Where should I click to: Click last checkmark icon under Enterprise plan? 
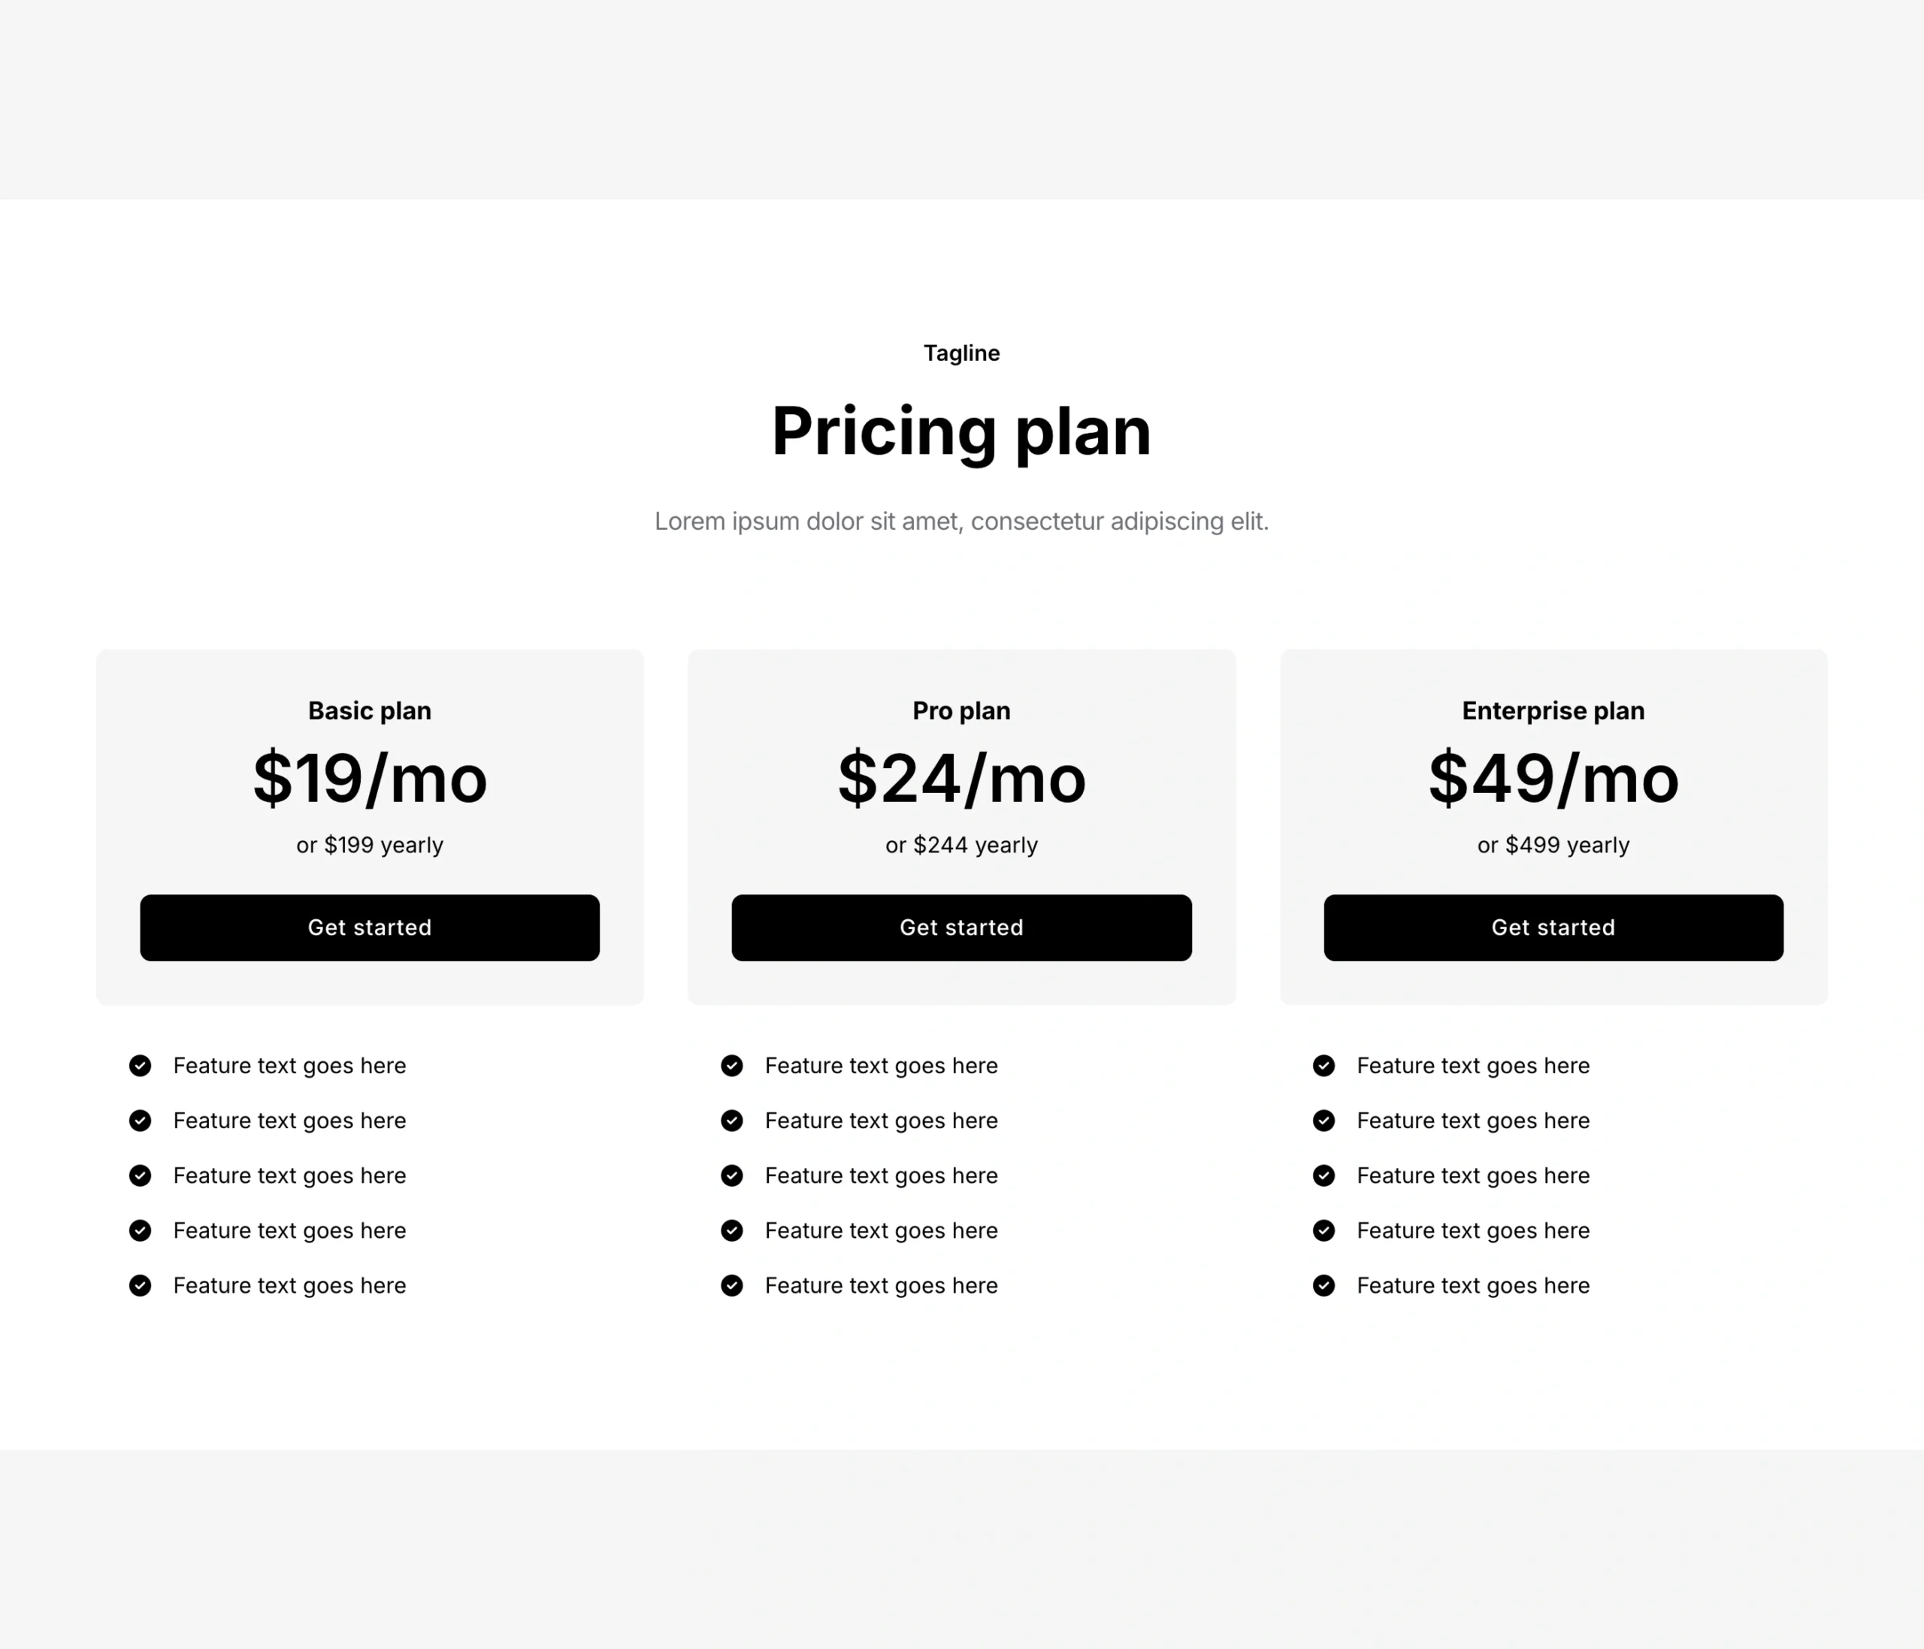click(x=1324, y=1285)
